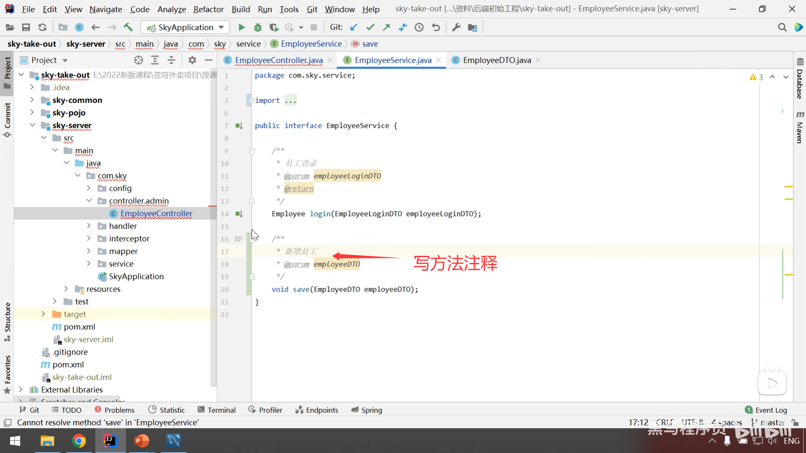The width and height of the screenshot is (806, 453).
Task: Open SkyApplication run configuration dropdown
Action: 186,27
